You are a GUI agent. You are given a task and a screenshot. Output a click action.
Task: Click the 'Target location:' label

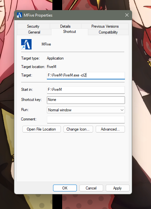point(33,67)
